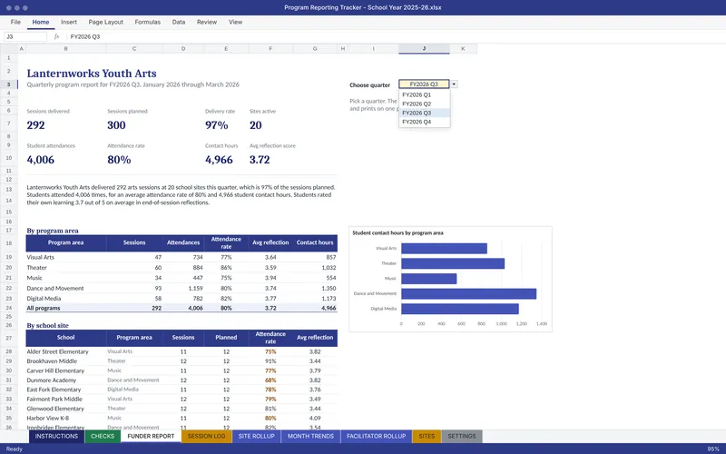
Task: Click the Music bar in the chart
Action: (428, 279)
